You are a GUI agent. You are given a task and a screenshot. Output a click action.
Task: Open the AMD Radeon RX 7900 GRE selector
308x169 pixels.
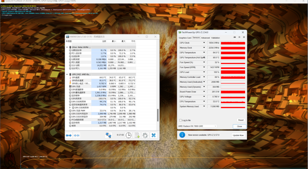click(197, 126)
